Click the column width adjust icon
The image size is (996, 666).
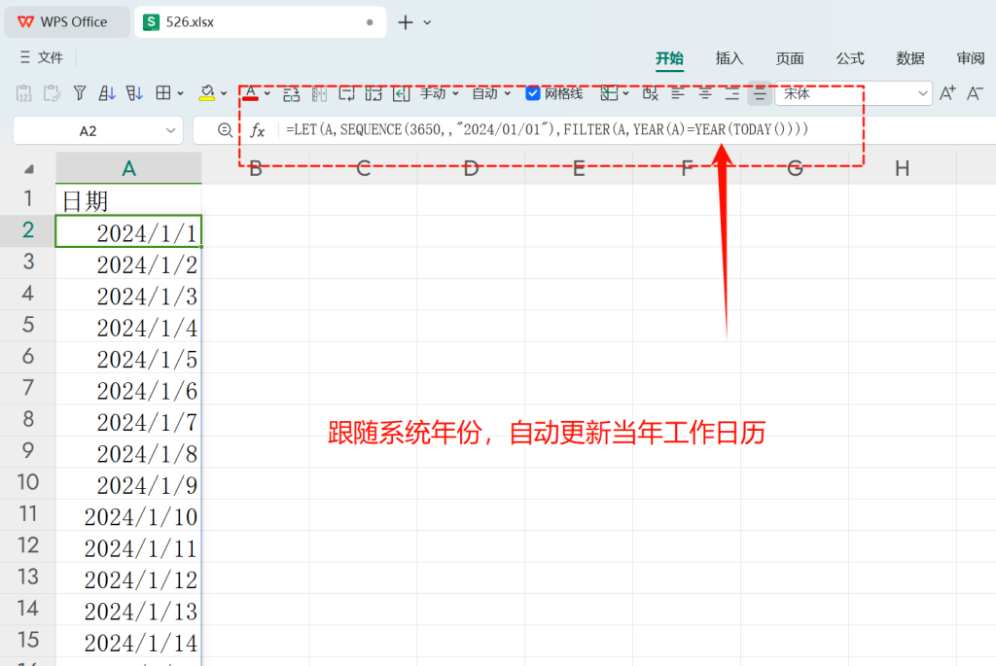[x=319, y=94]
